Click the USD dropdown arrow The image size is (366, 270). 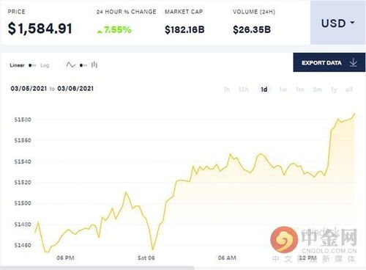coord(352,23)
